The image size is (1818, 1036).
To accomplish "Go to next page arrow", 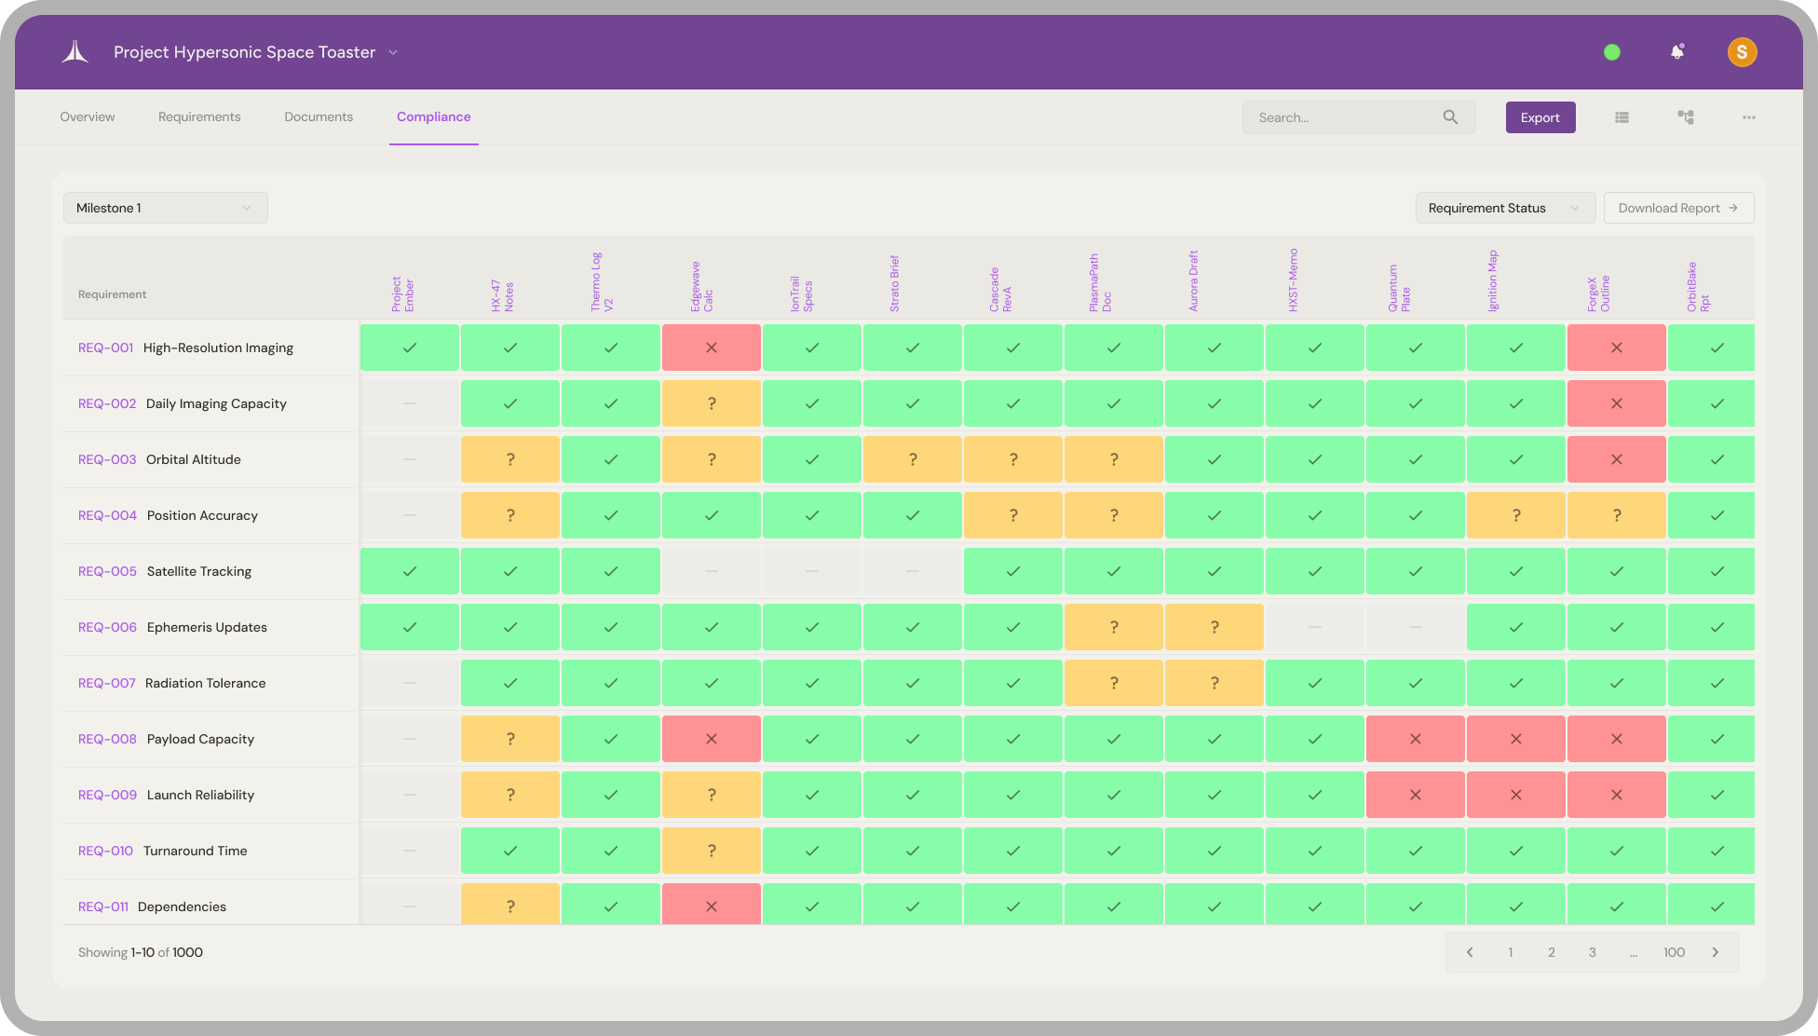I will point(1716,952).
